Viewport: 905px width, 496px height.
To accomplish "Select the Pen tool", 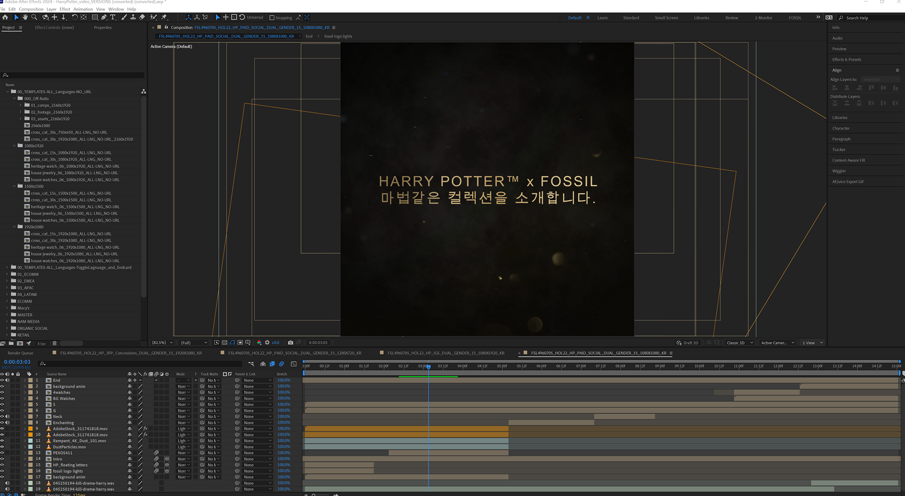I will coord(104,17).
